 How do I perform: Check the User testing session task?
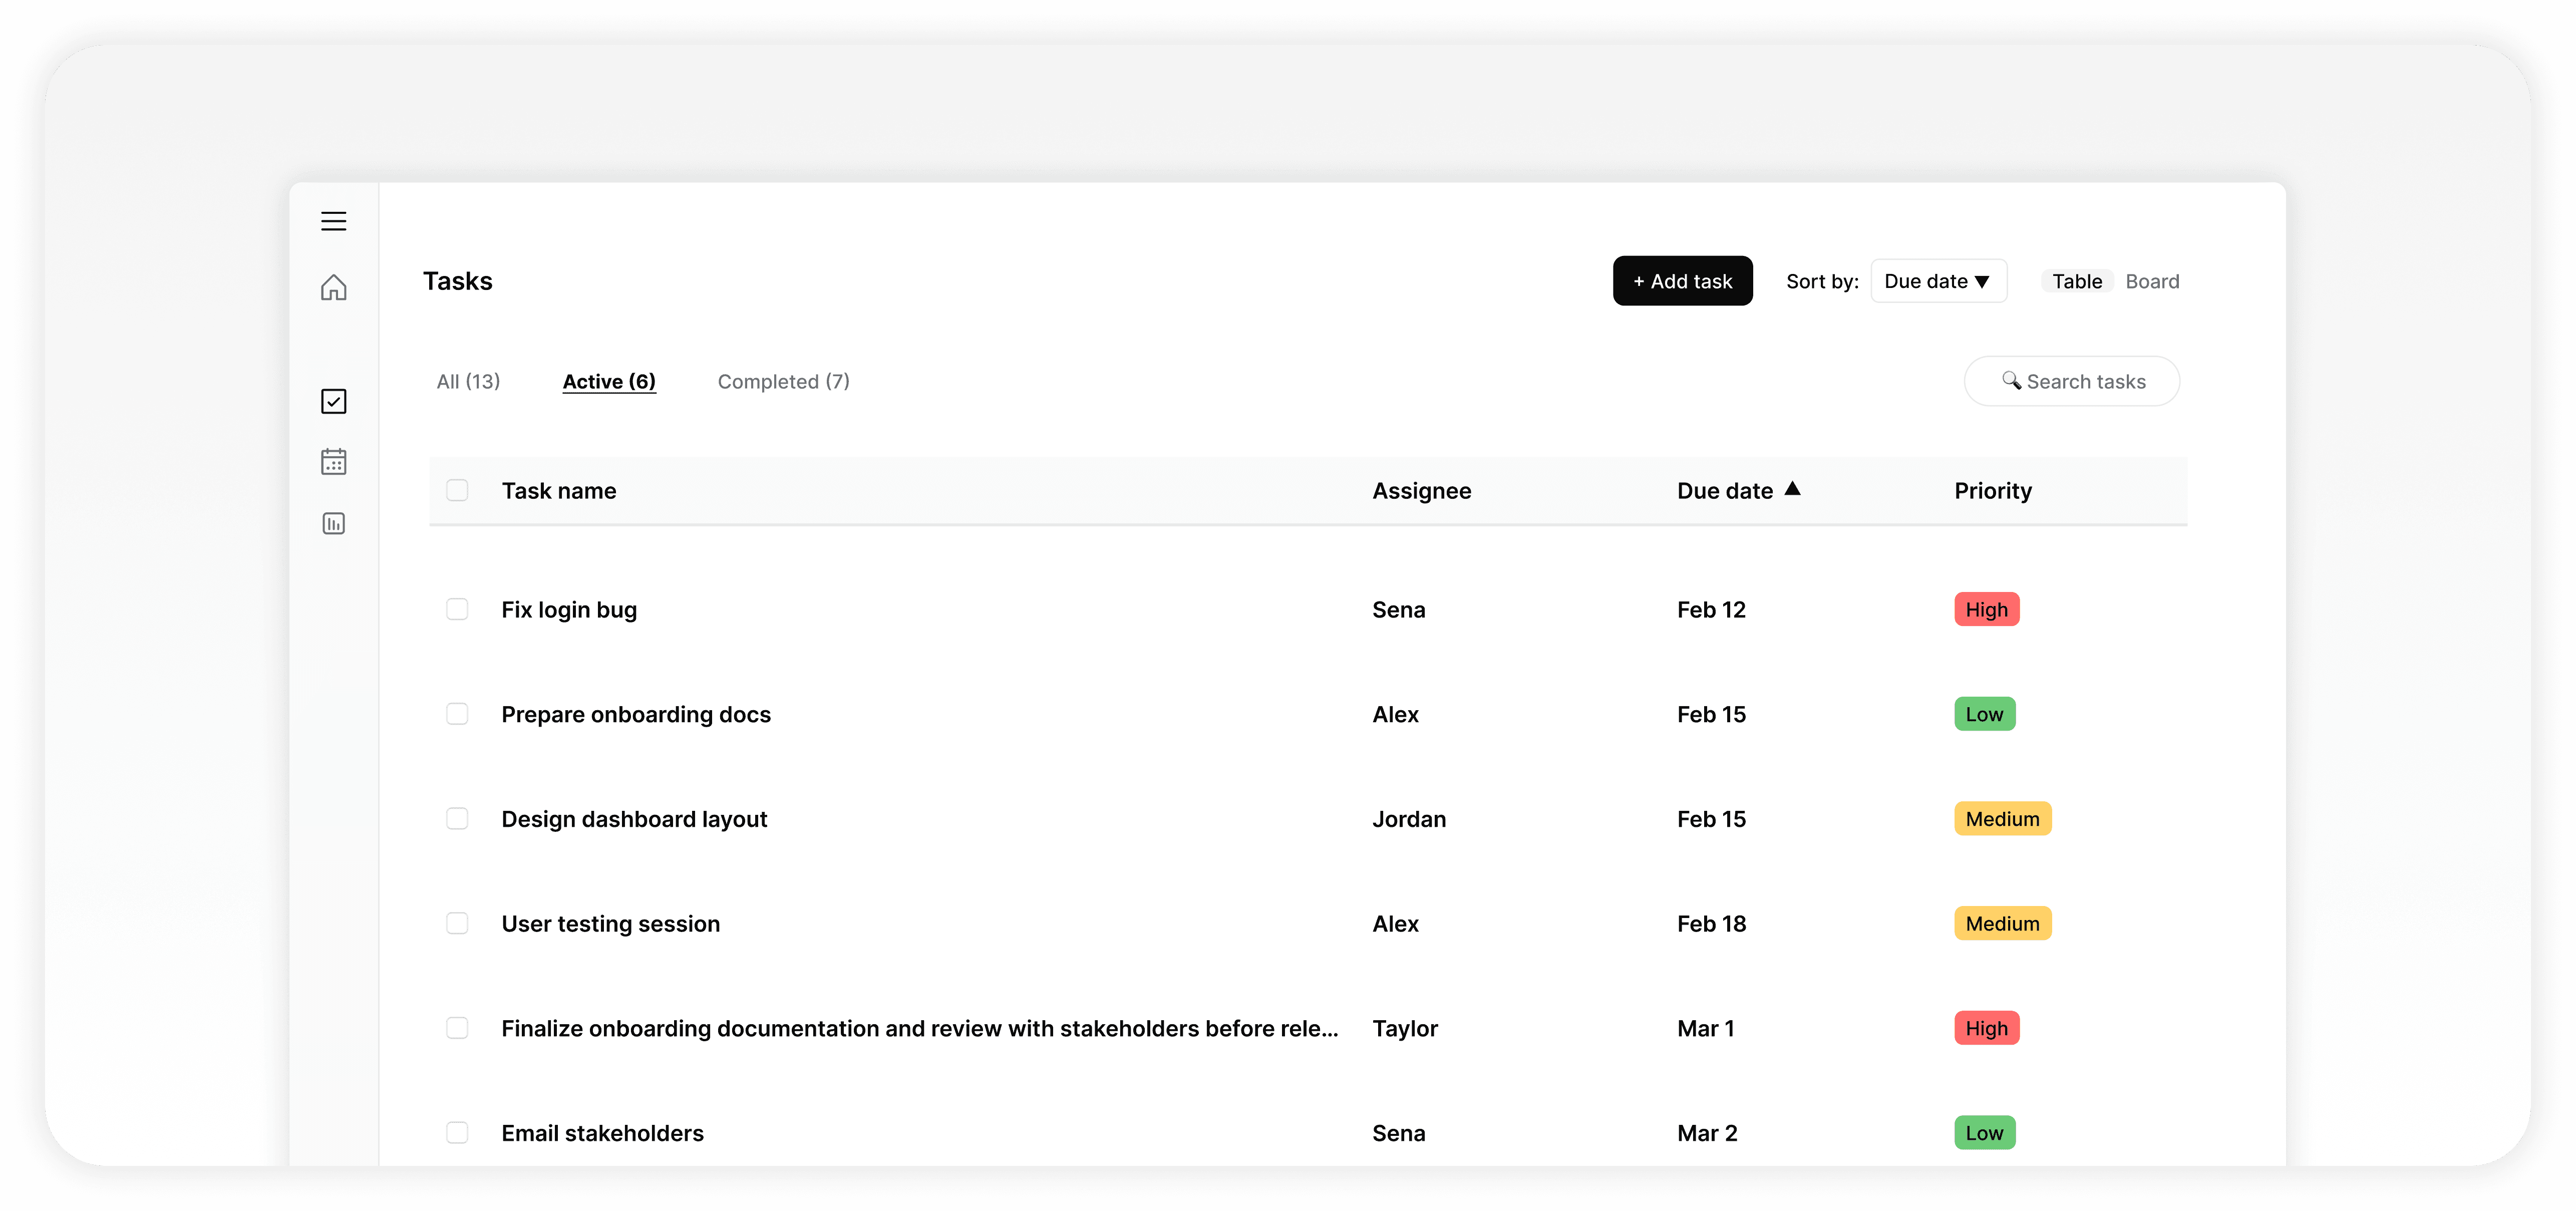point(457,923)
